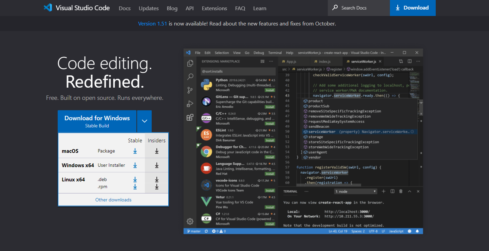Viewport: 489px width, 251px height.
Task: Download the macOS Insiders package
Action: pyautogui.click(x=157, y=151)
